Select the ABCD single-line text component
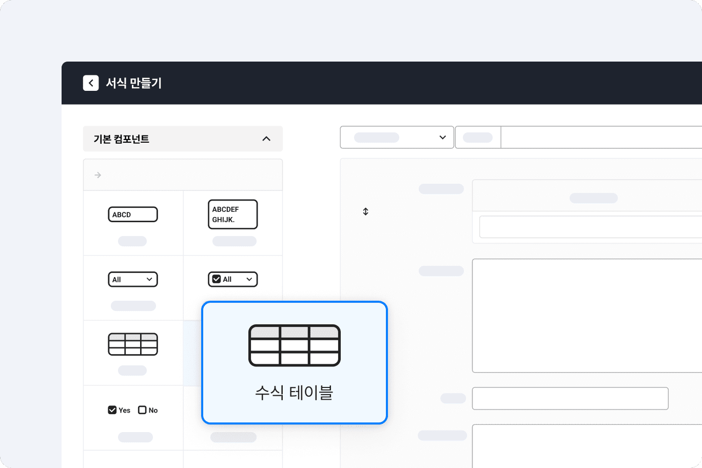The height and width of the screenshot is (468, 702). 133,215
